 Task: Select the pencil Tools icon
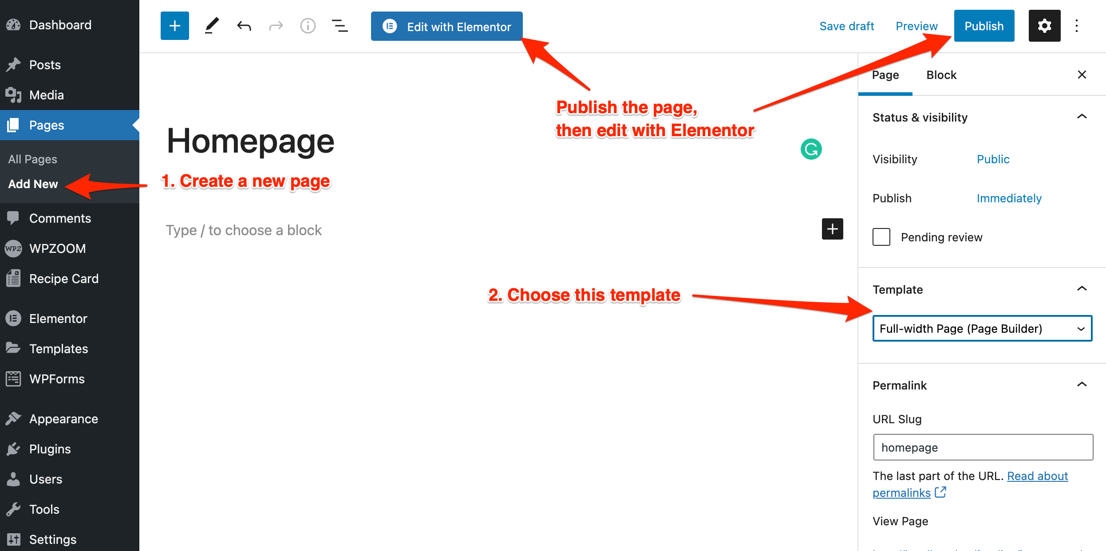click(212, 26)
